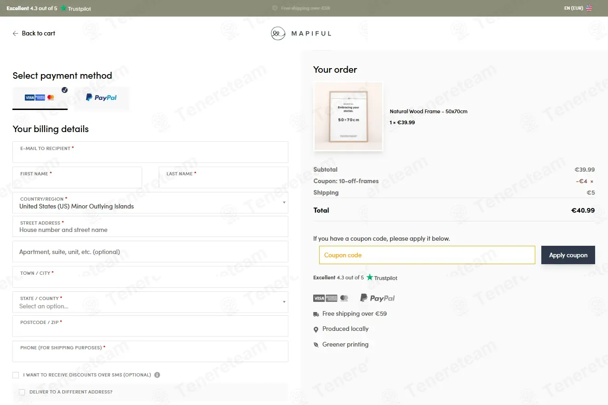Click the Excellent 4.3 rating in top bar
The height and width of the screenshot is (405, 608).
(x=32, y=8)
